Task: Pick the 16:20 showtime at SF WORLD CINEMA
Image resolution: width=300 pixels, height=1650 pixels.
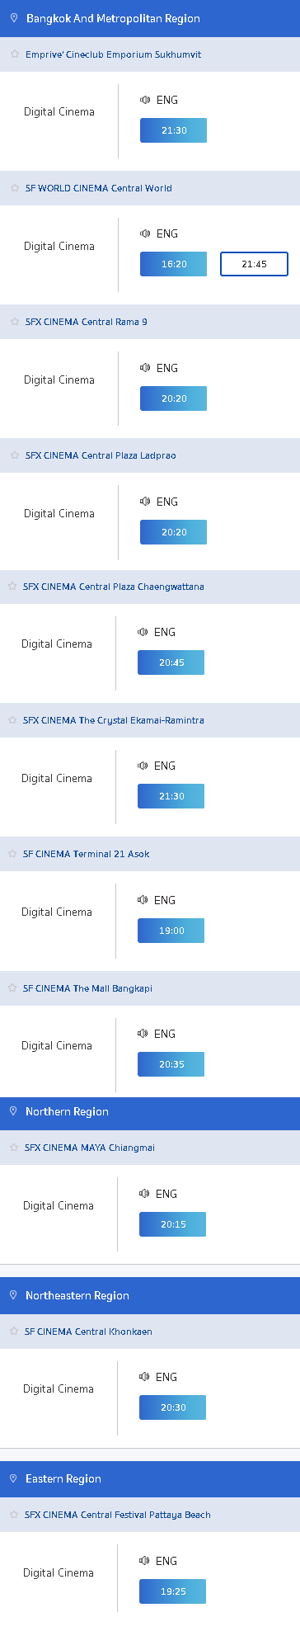Action: coord(173,264)
